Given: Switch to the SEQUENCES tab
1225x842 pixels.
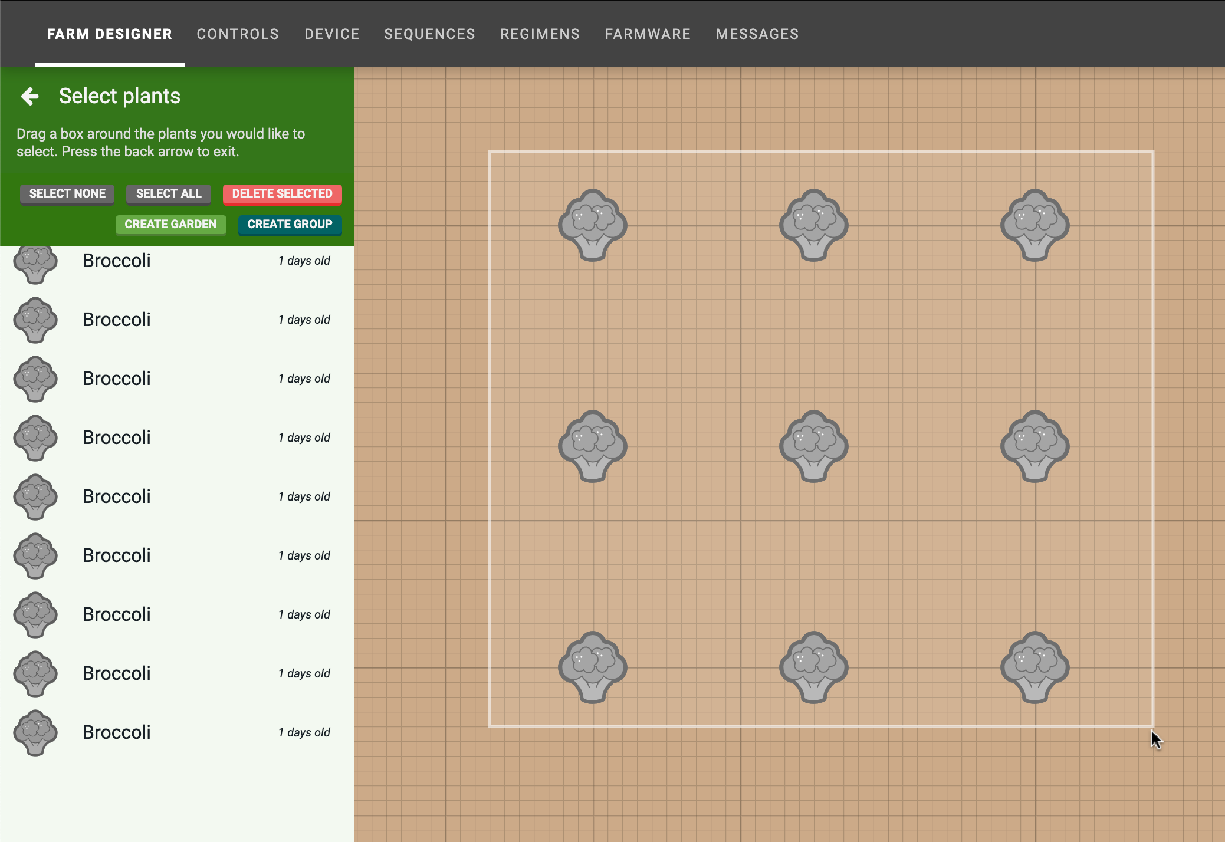Looking at the screenshot, I should [429, 34].
